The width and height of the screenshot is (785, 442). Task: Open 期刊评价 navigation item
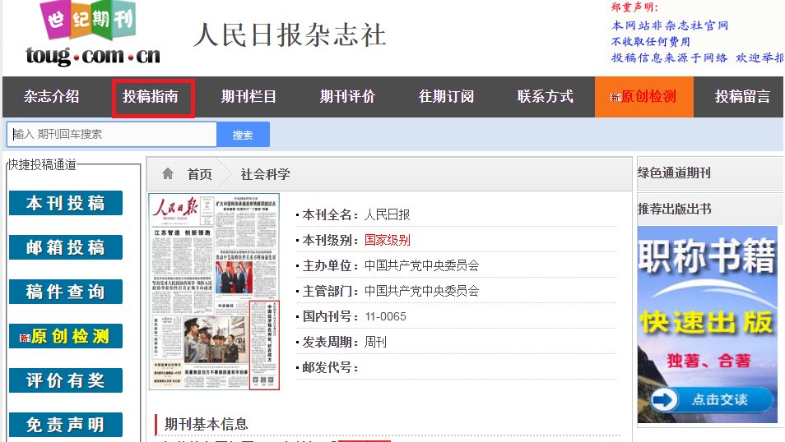[347, 96]
